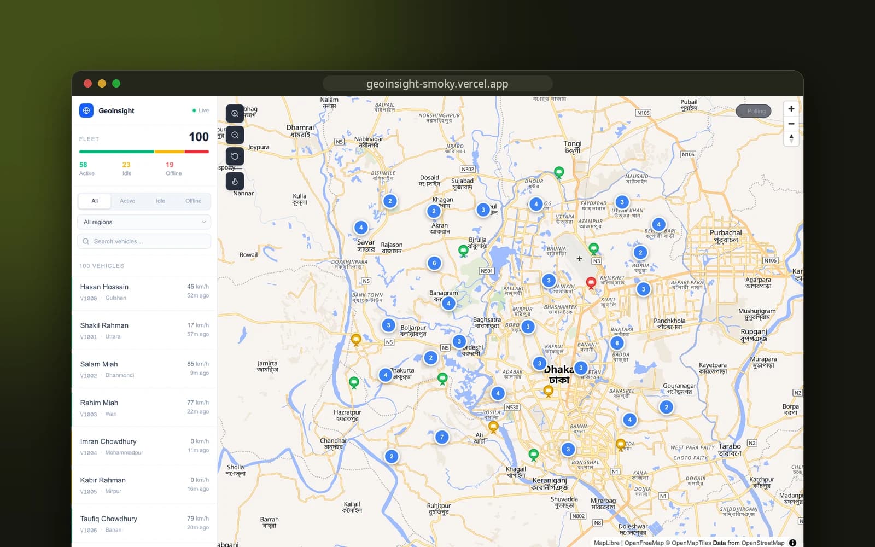The height and width of the screenshot is (547, 875).
Task: Click the green vehicle marker below Tongi
Action: 559,172
